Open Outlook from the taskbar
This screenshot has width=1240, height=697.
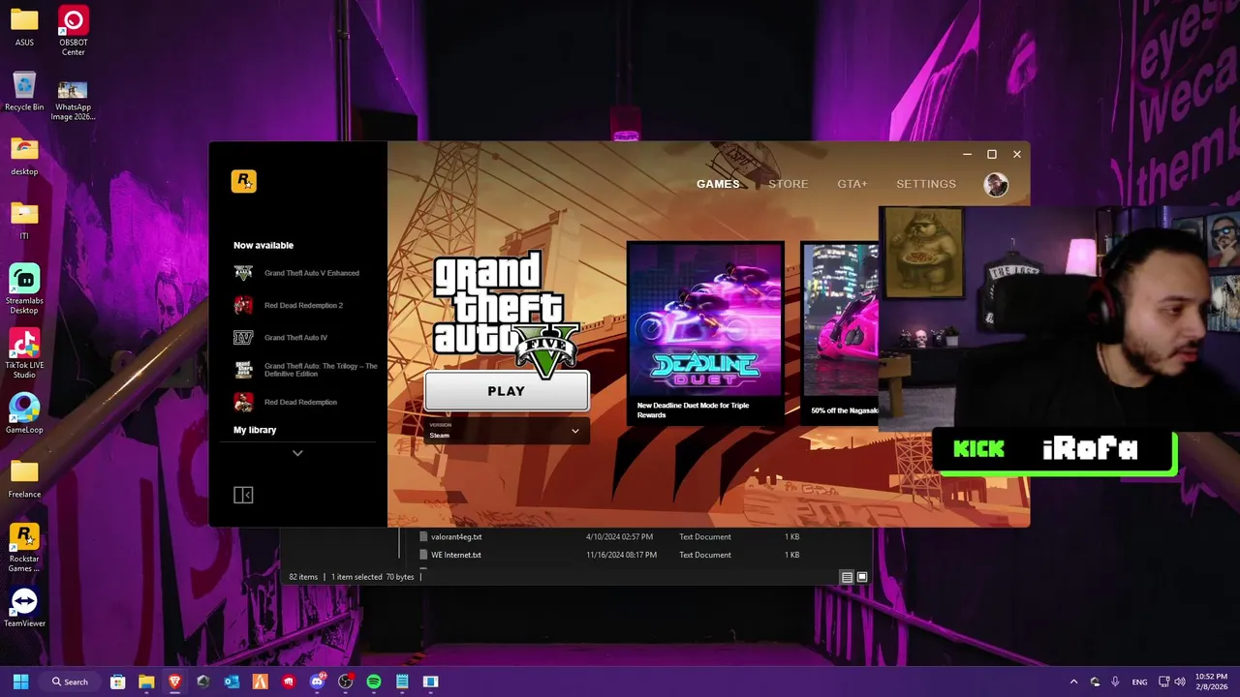click(x=232, y=682)
